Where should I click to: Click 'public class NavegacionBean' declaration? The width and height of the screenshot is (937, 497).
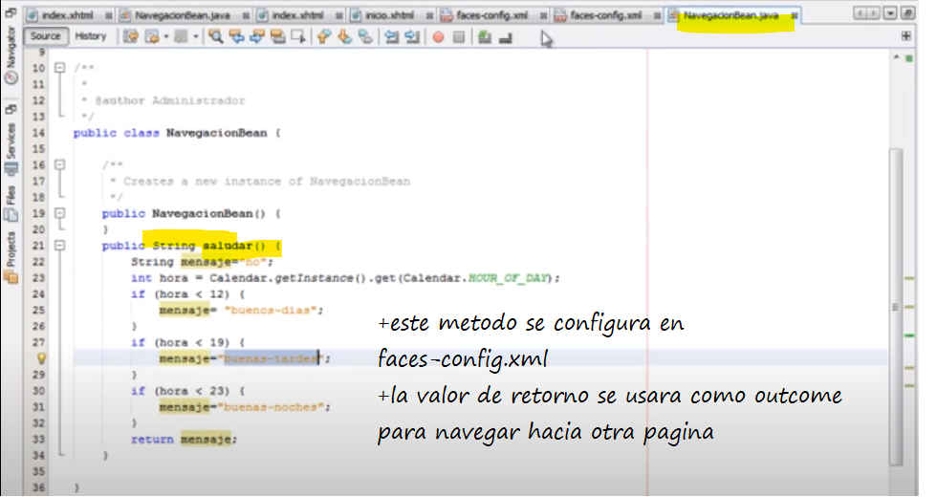(x=170, y=133)
